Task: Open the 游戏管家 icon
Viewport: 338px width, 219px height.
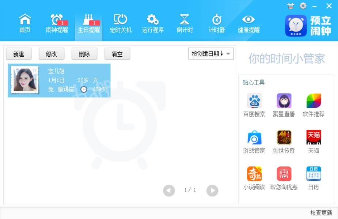Action: point(254,138)
